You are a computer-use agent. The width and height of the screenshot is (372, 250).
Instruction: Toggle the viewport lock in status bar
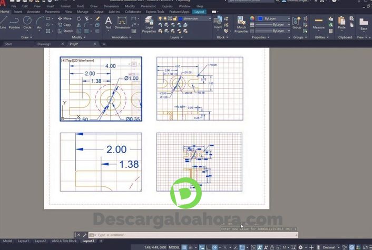click(x=272, y=247)
